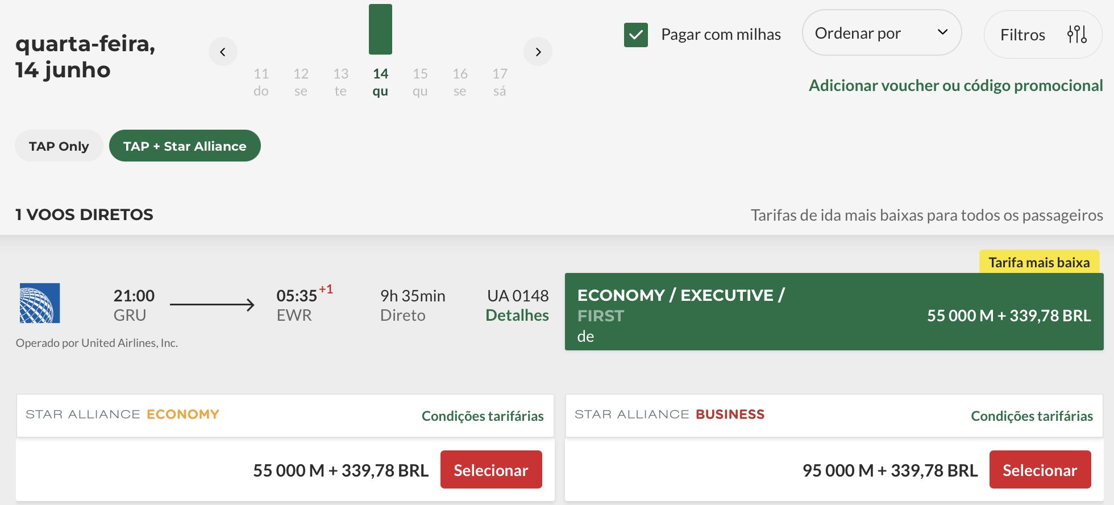
Task: Collapse the Economy / Executive / First fare panel
Action: pyautogui.click(x=834, y=312)
